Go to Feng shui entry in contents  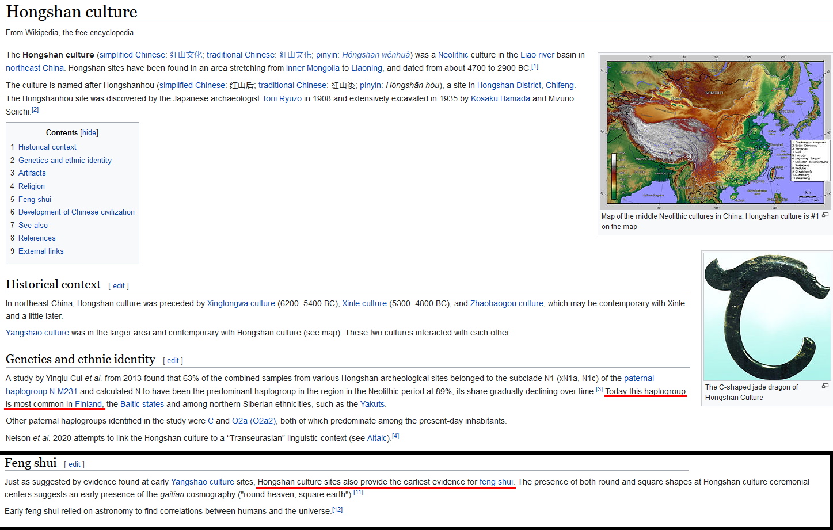click(35, 200)
